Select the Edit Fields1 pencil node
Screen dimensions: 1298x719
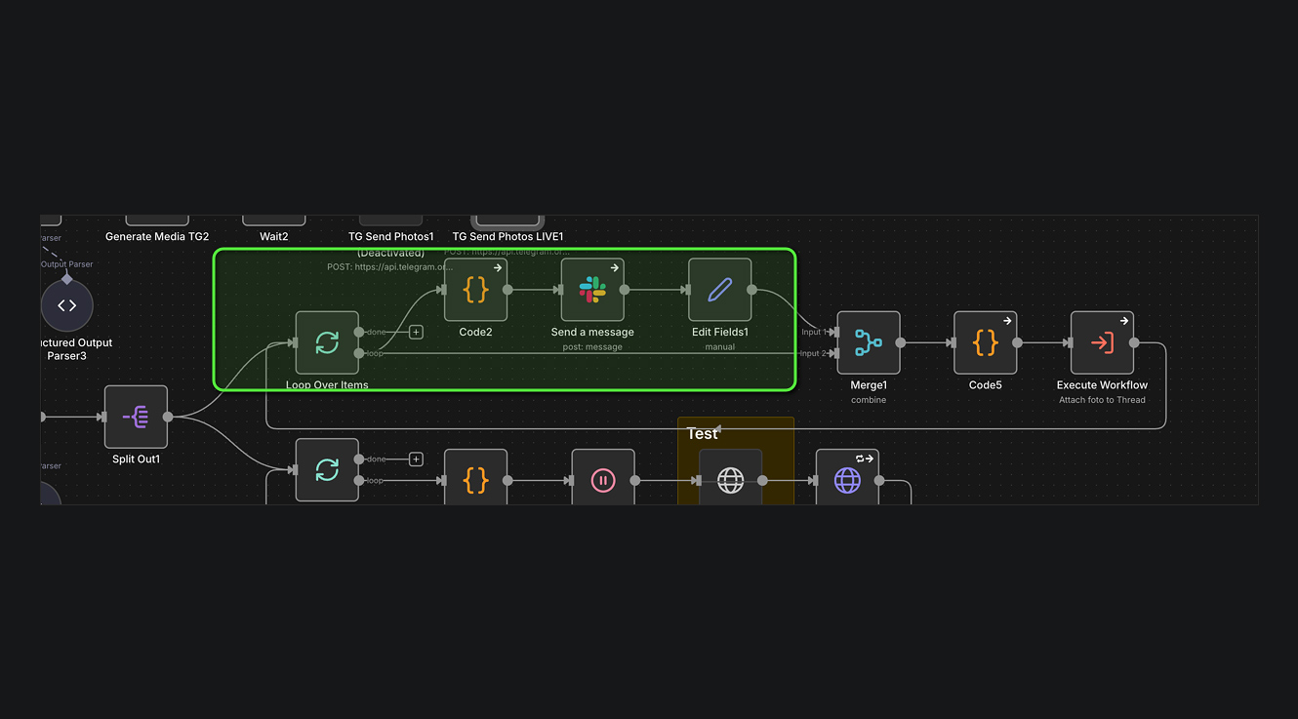[719, 290]
